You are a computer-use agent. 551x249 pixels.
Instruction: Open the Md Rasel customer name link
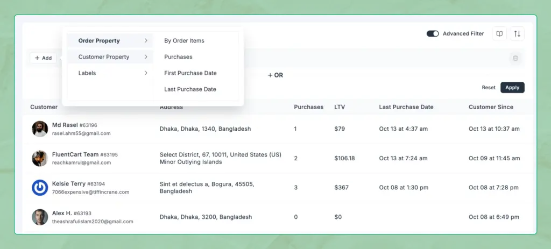65,125
